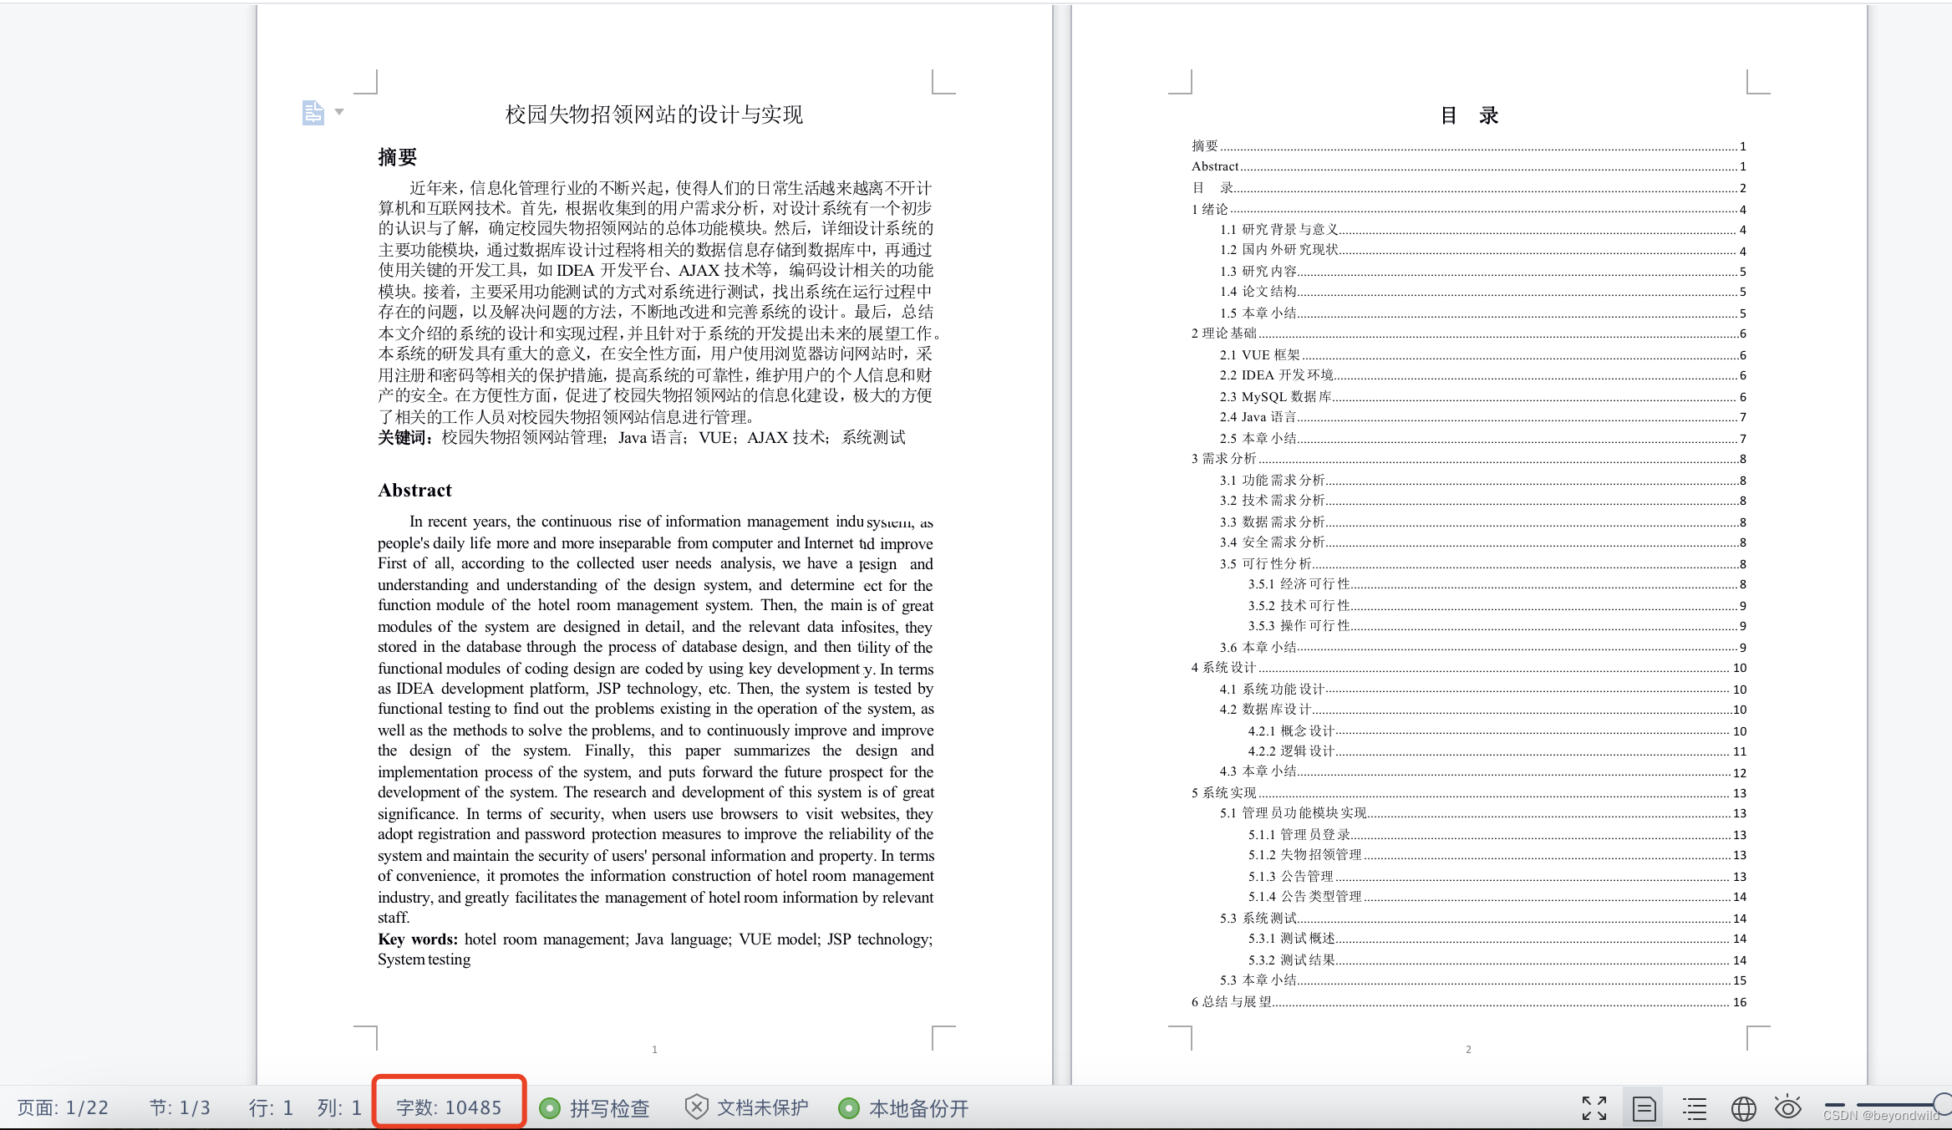Screen dimensions: 1952x1130
Task: Jump to TOC entry 4.2 数据库设计
Action: [x=1265, y=710]
